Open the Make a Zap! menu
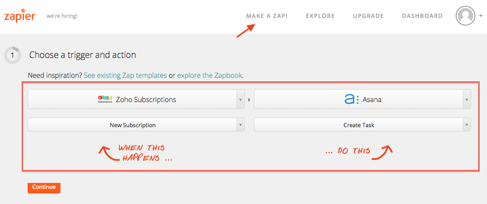The width and height of the screenshot is (487, 204). click(267, 16)
